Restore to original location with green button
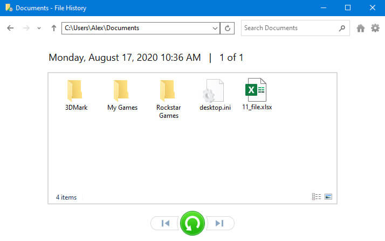Screen dimensions: 385x241 click(192, 223)
